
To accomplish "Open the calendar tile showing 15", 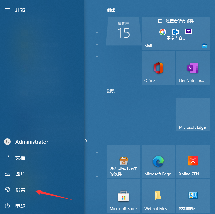I will pyautogui.click(x=123, y=31).
